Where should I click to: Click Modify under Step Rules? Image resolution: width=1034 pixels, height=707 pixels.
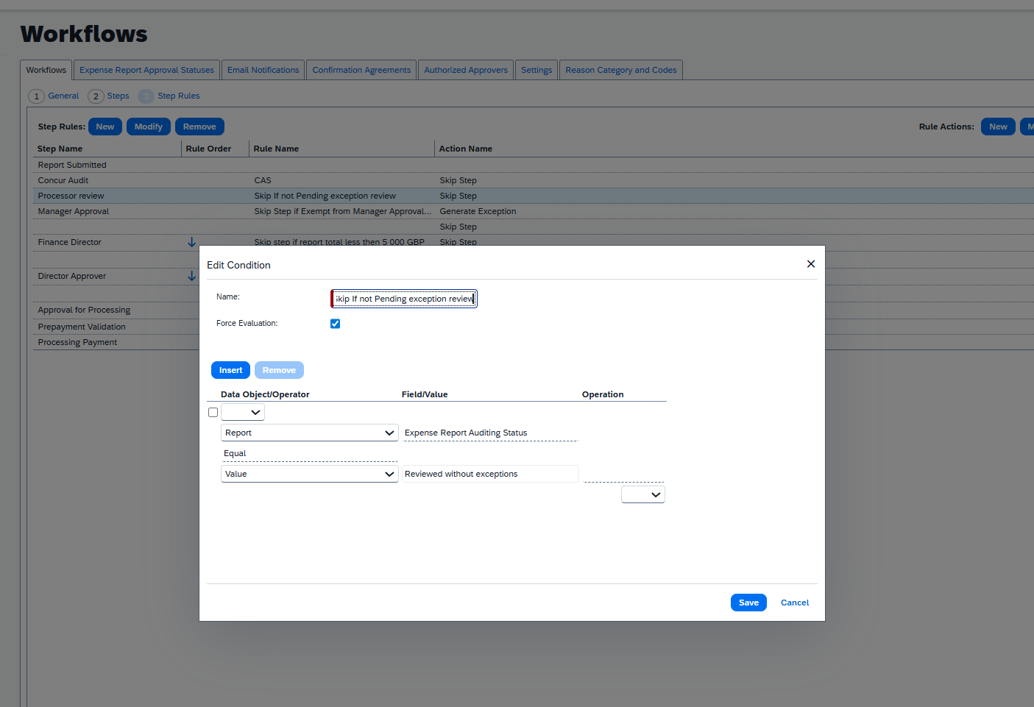pos(149,127)
